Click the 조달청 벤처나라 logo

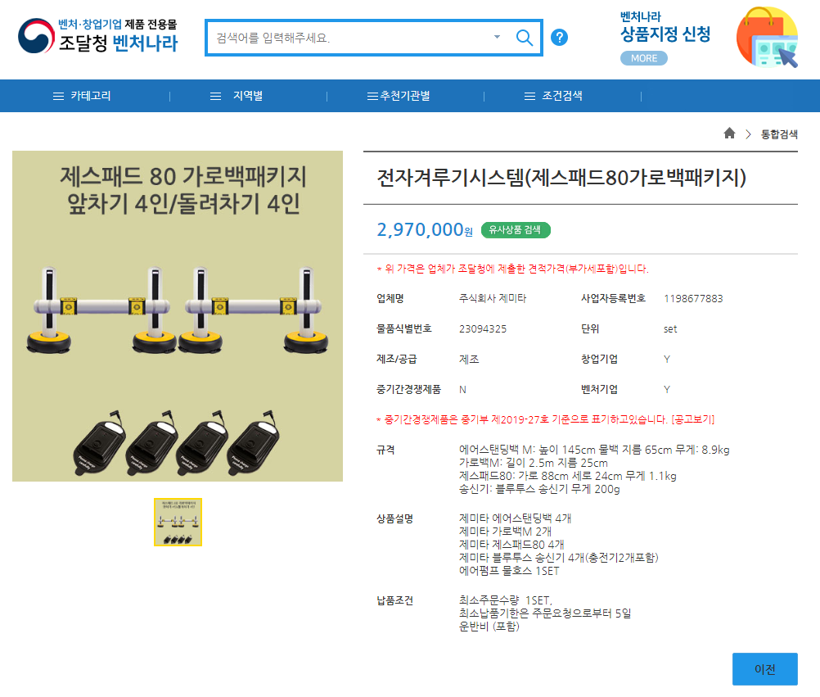[98, 35]
